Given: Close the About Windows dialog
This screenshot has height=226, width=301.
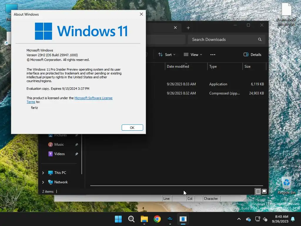Looking at the screenshot, I should click(141, 14).
